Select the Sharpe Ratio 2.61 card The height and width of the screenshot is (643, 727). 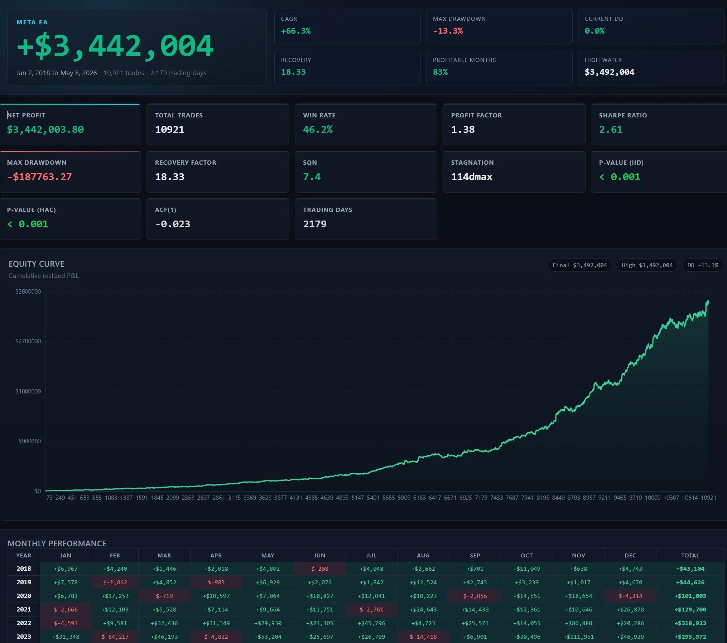pos(659,124)
